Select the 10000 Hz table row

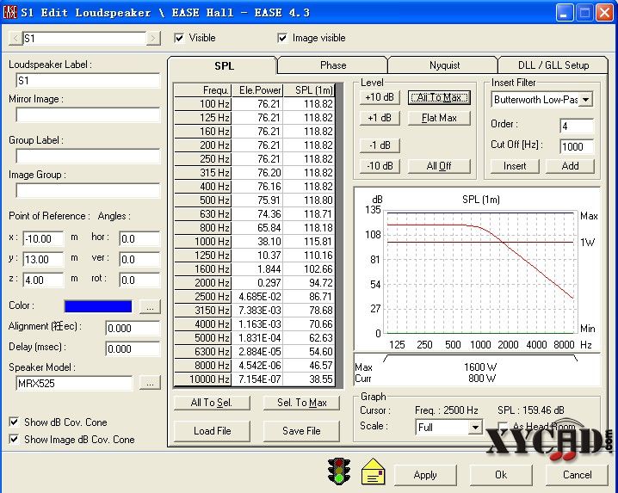[x=255, y=379]
